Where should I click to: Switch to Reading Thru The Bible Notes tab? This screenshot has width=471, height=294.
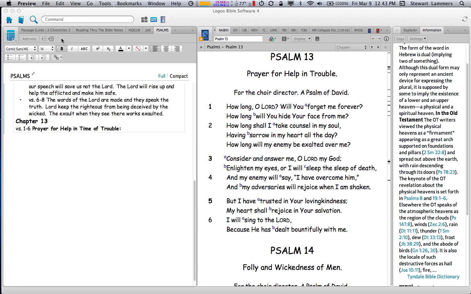99,30
